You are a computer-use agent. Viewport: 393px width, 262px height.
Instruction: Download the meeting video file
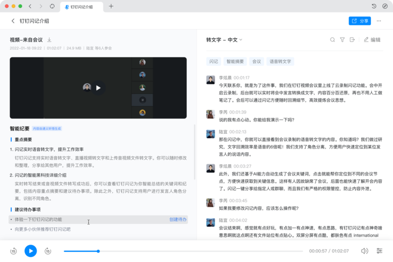pos(49,39)
